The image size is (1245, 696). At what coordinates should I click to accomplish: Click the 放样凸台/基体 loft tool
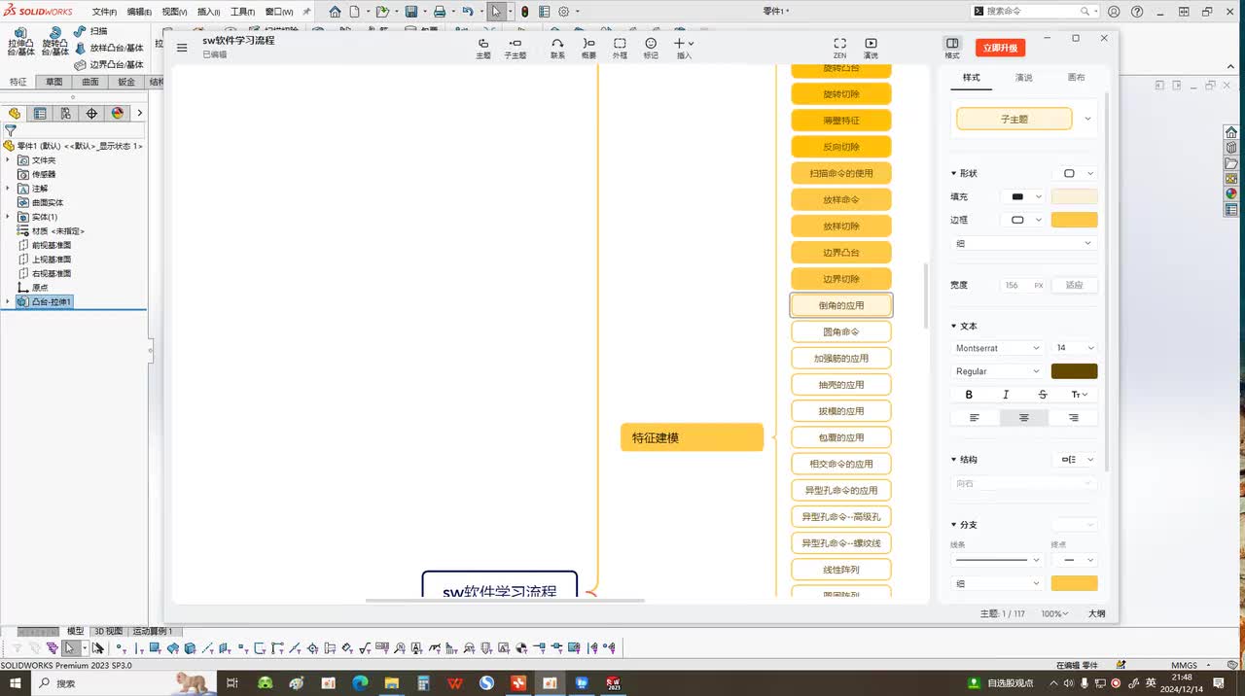coord(109,48)
